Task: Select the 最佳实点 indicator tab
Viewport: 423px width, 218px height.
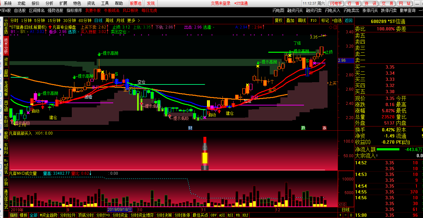Action: [x=201, y=215]
